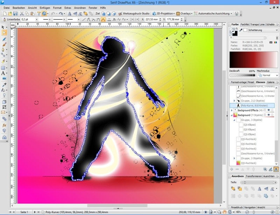Click the Paste clipboard icon

(32, 14)
